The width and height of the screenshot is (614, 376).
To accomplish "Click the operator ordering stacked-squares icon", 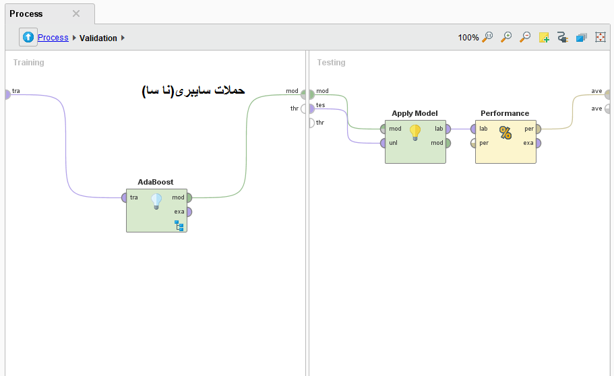I will point(582,38).
